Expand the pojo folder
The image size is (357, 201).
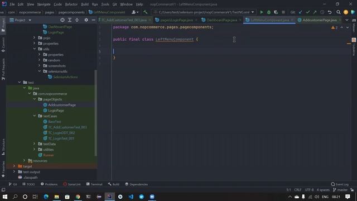[35, 37]
